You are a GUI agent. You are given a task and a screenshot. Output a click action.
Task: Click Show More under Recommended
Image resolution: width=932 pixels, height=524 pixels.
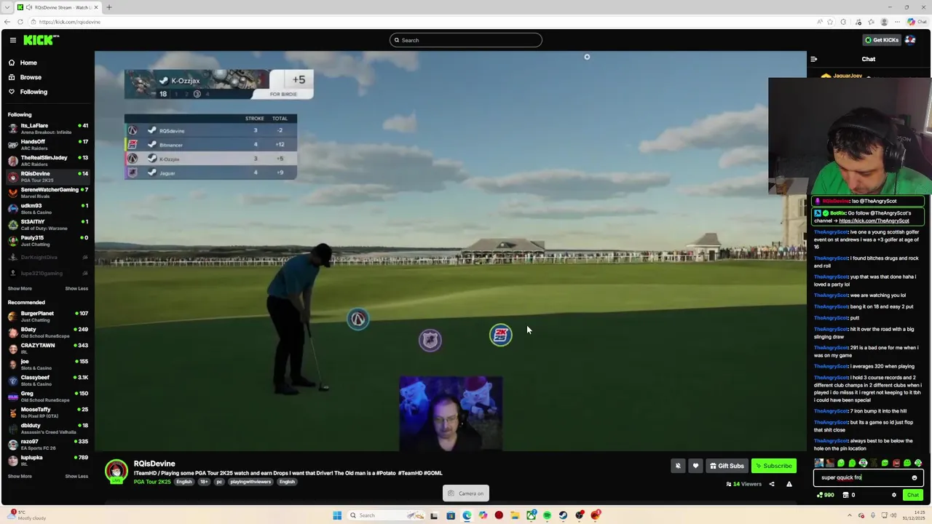[20, 476]
